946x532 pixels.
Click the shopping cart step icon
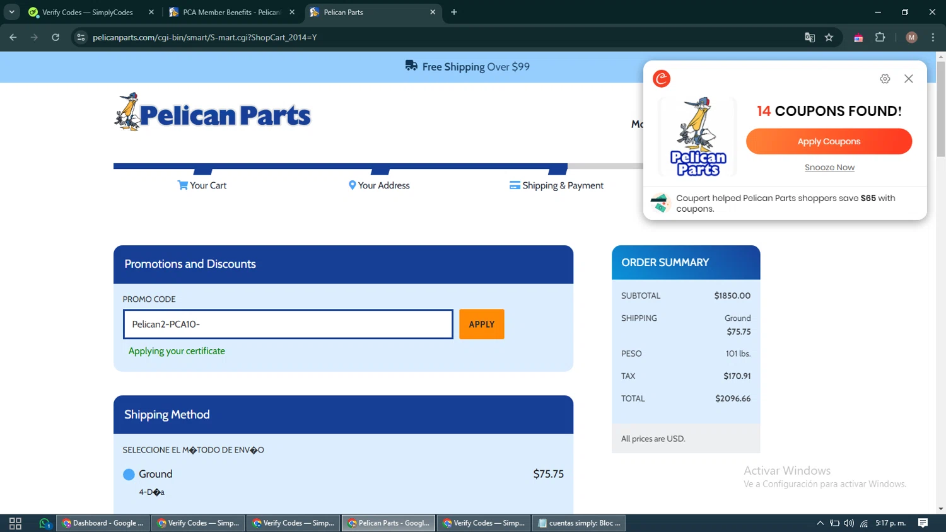183,185
